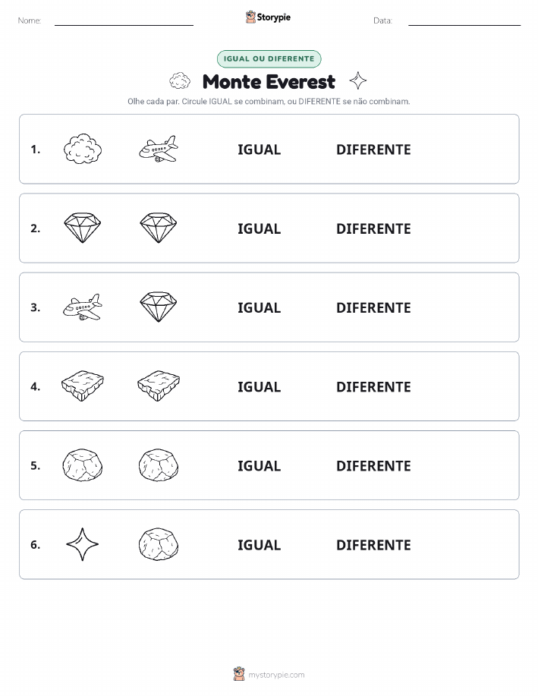The height and width of the screenshot is (696, 538).
Task: Click the sparkle decoration beside the title
Action: point(357,80)
